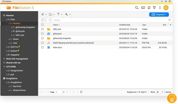Select the Backup folder in tree
The image size is (178, 104).
tap(17, 23)
